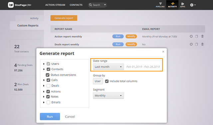This screenshot has height=125, width=213.
Task: Click the Action report monthly name
Action: (68, 37)
